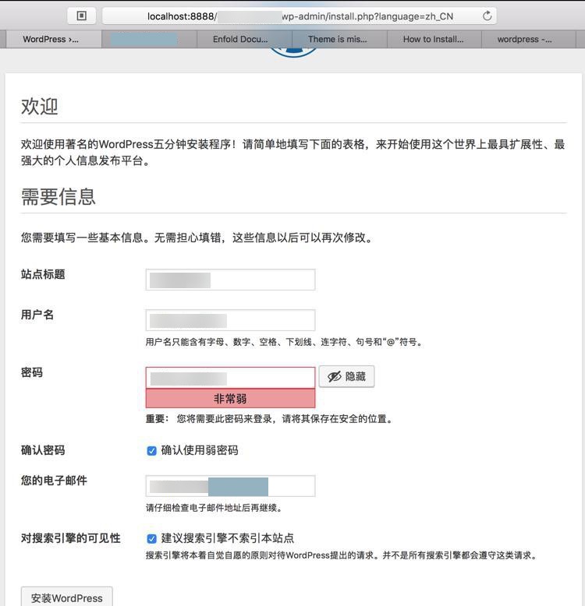585x606 pixels.
Task: Click the username rules hint under 用户名
Action: [284, 342]
